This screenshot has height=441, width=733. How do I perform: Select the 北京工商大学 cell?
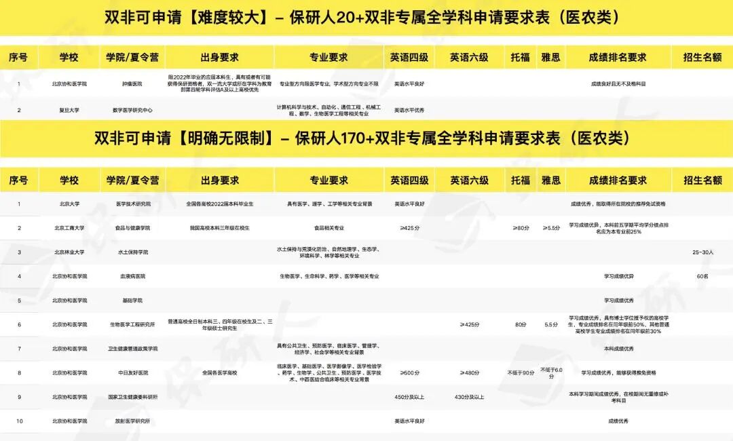[x=69, y=228]
